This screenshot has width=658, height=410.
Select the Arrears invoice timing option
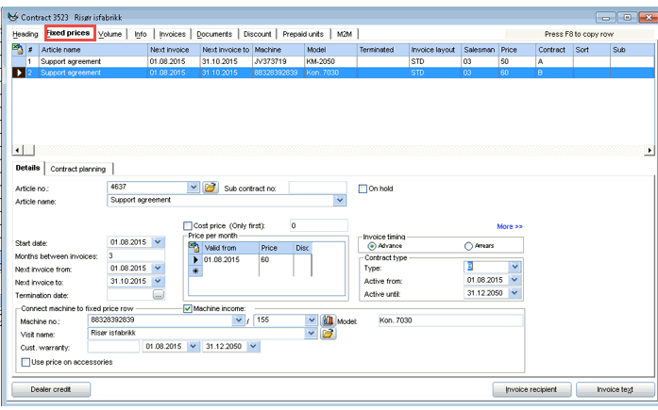469,246
